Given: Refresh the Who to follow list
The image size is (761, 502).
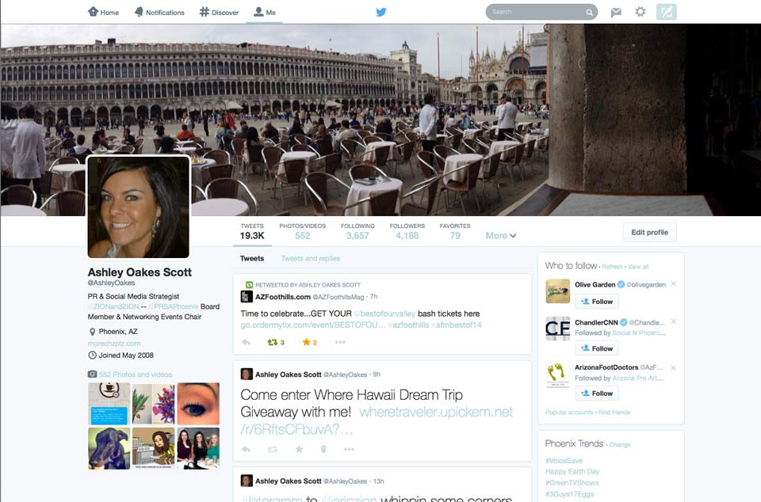Looking at the screenshot, I should (x=613, y=267).
